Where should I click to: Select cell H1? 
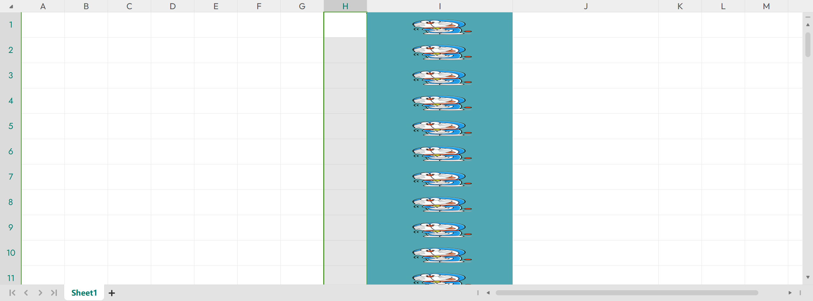(x=345, y=25)
